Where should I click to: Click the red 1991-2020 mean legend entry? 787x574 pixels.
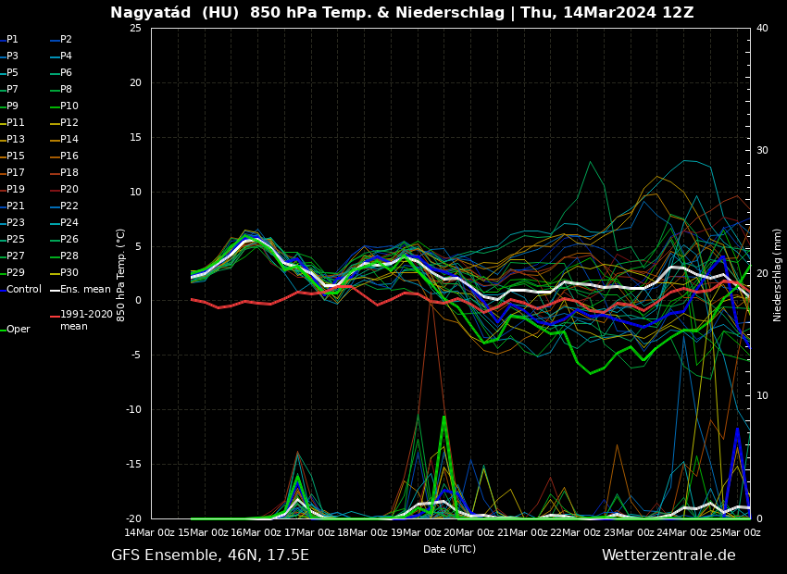pyautogui.click(x=85, y=320)
